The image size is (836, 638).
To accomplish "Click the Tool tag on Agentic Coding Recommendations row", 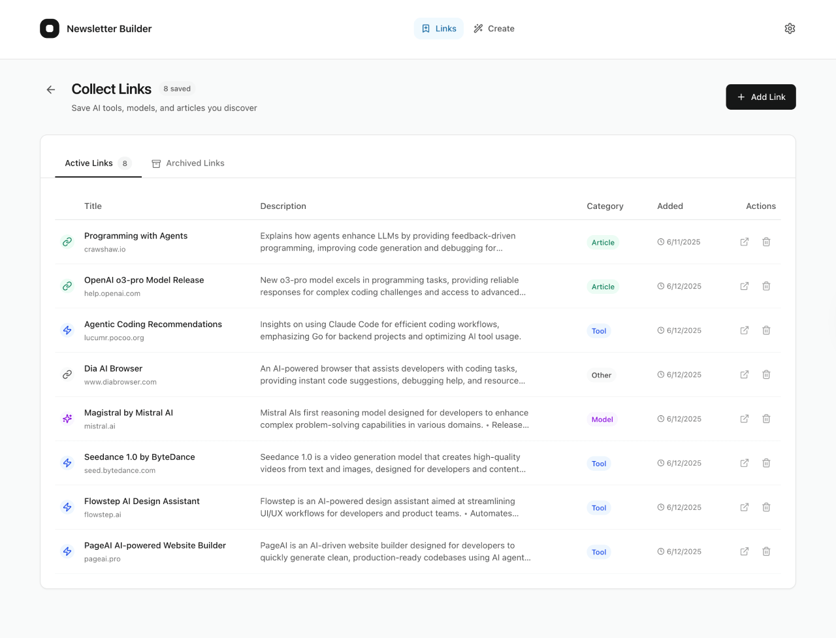I will point(599,331).
